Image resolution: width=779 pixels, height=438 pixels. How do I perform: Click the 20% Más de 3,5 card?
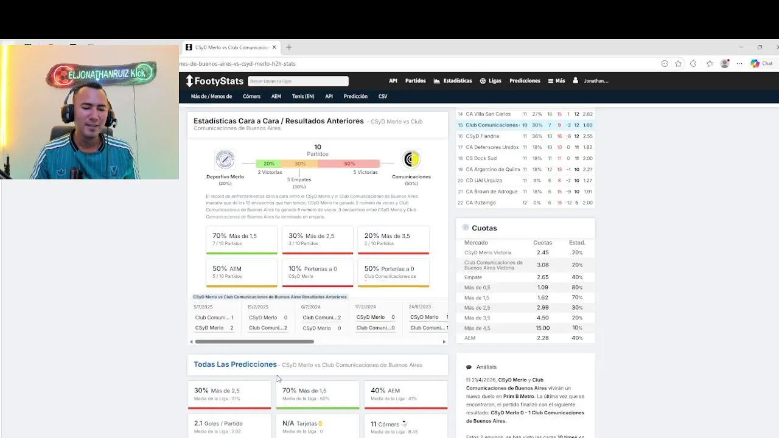point(393,240)
